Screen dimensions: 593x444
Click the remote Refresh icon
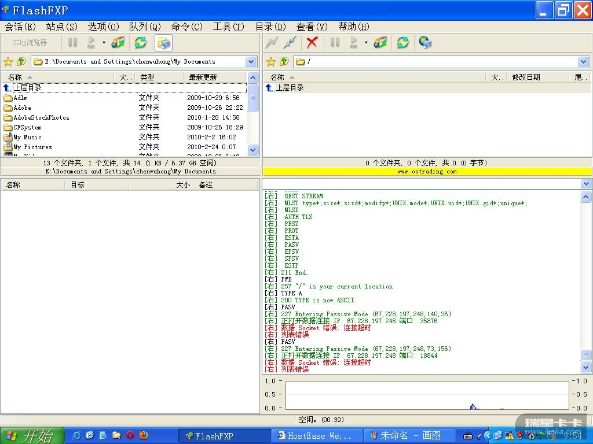402,42
